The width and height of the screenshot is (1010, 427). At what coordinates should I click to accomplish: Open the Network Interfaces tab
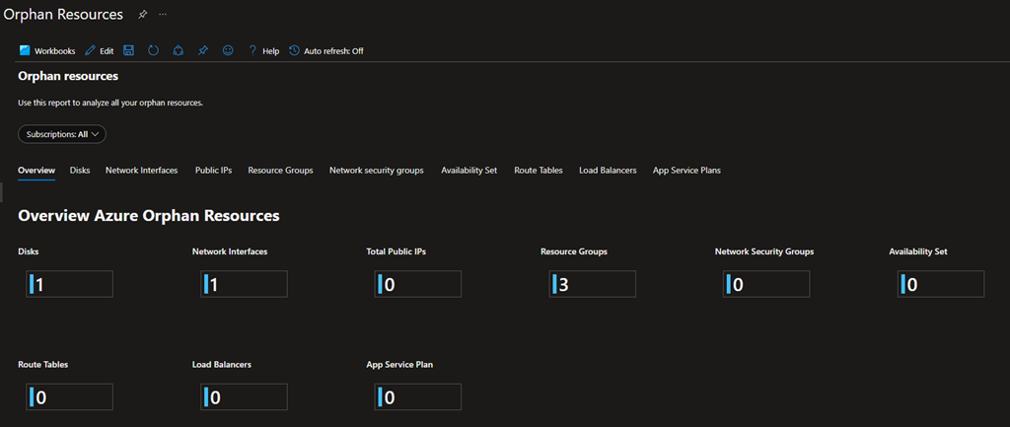pos(142,171)
